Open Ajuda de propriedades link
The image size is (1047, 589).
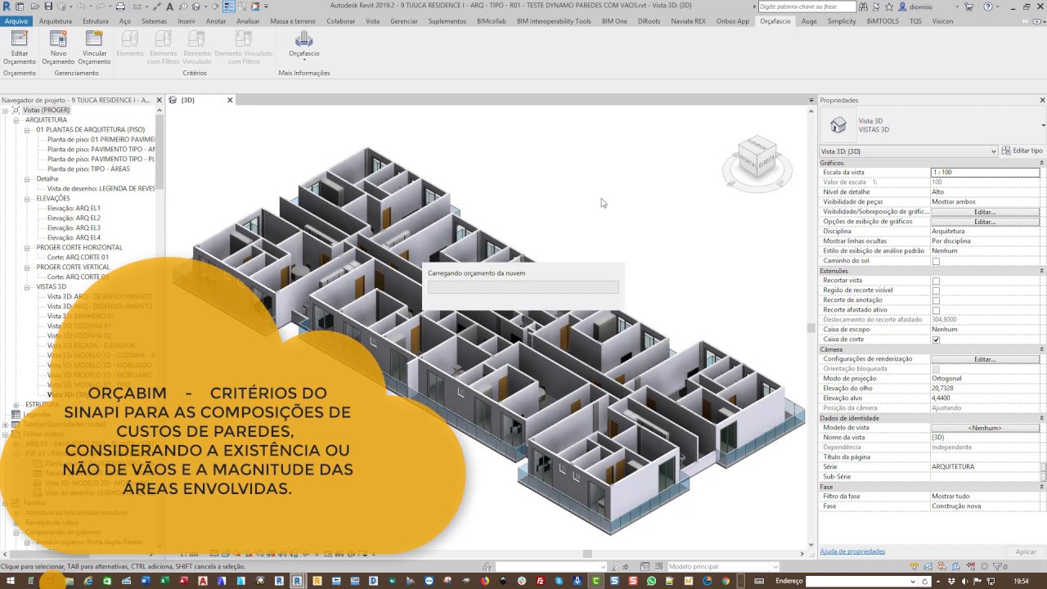pyautogui.click(x=852, y=551)
